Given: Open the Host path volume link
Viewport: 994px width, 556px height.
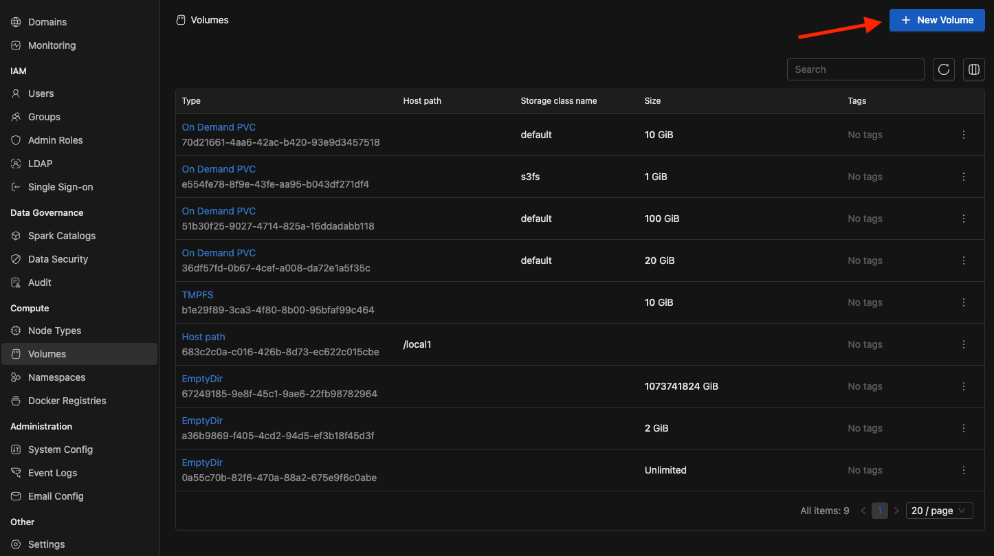Looking at the screenshot, I should pyautogui.click(x=203, y=337).
